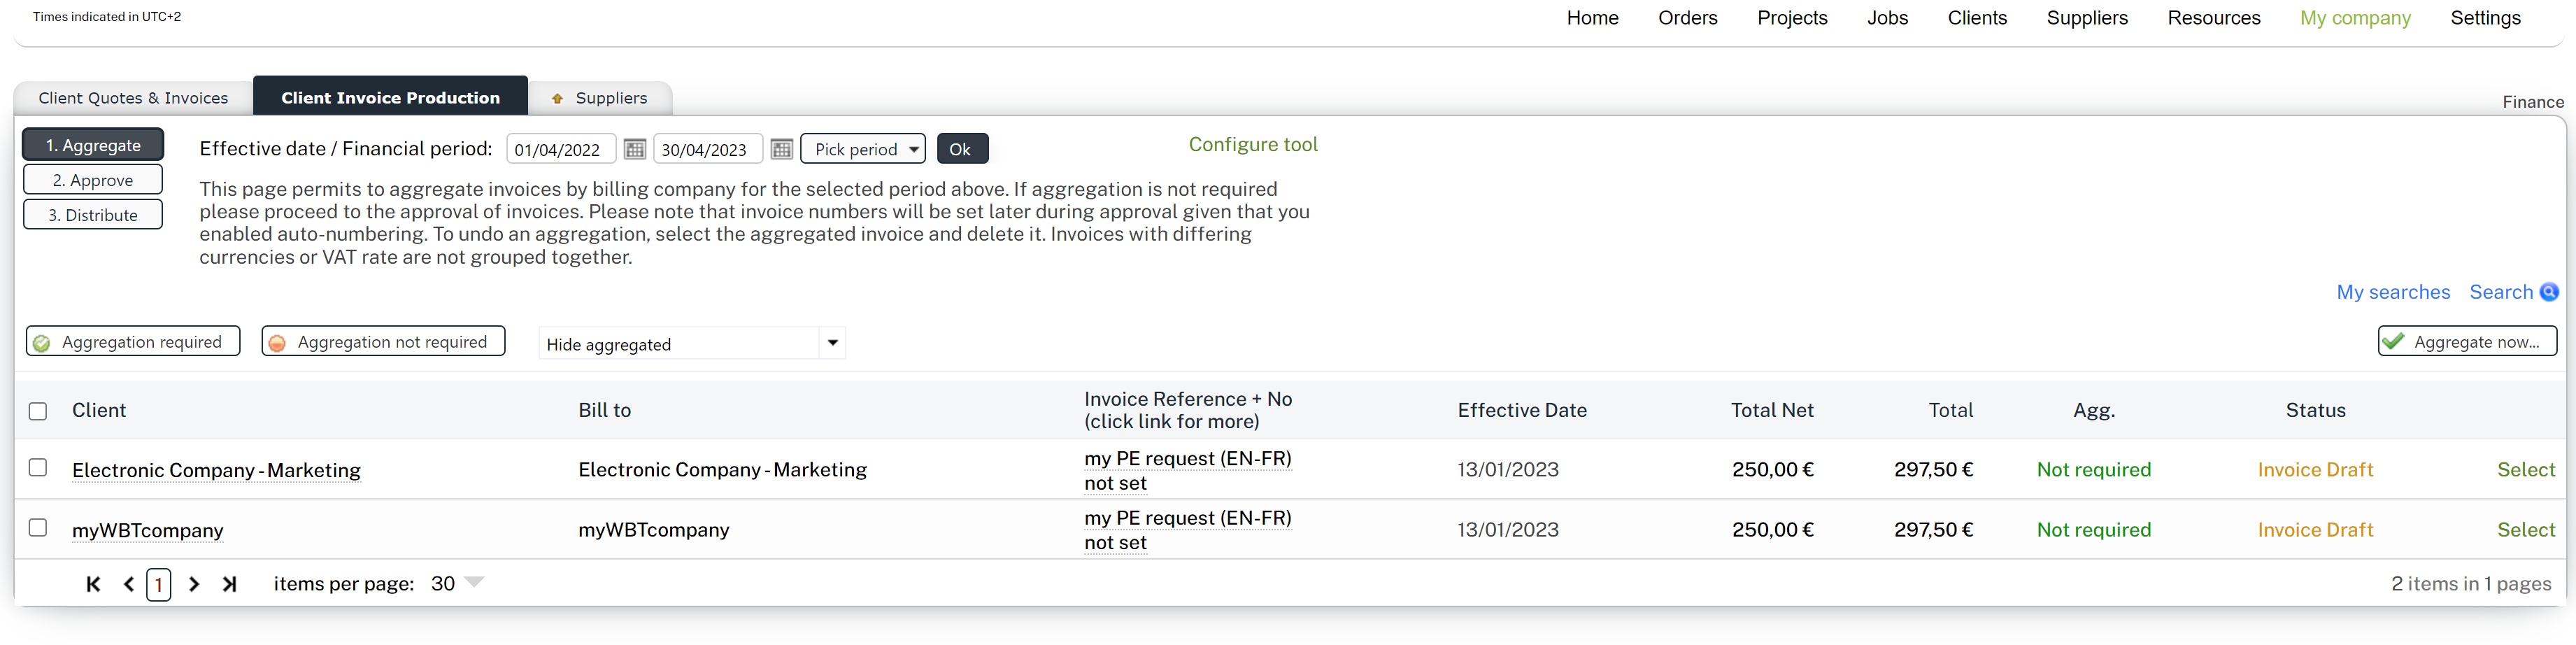
Task: Switch to Client Quotes & Invoices tab
Action: tap(133, 98)
